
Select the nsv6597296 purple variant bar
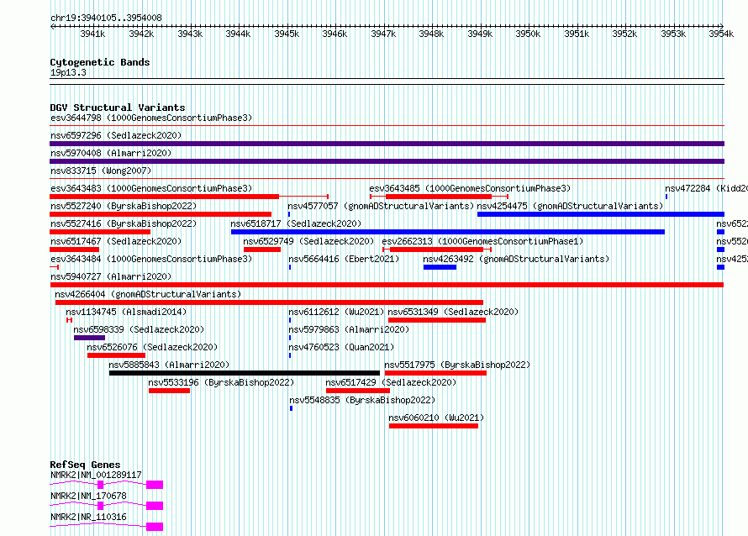tap(387, 144)
